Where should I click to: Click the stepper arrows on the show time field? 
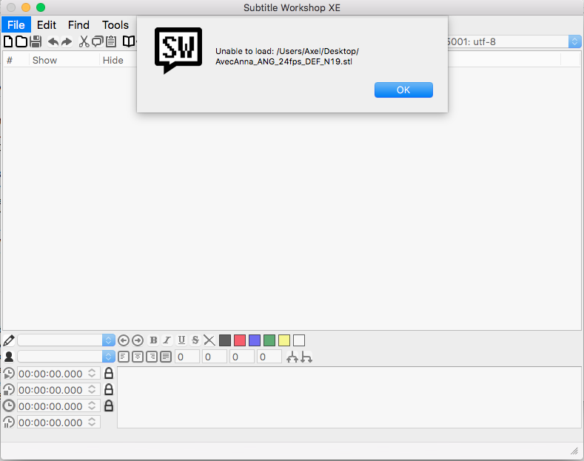92,373
